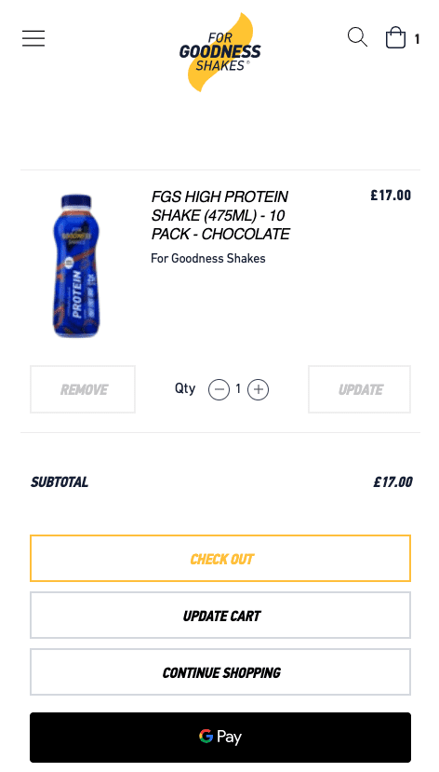Click the Update button beside quantity

click(359, 389)
